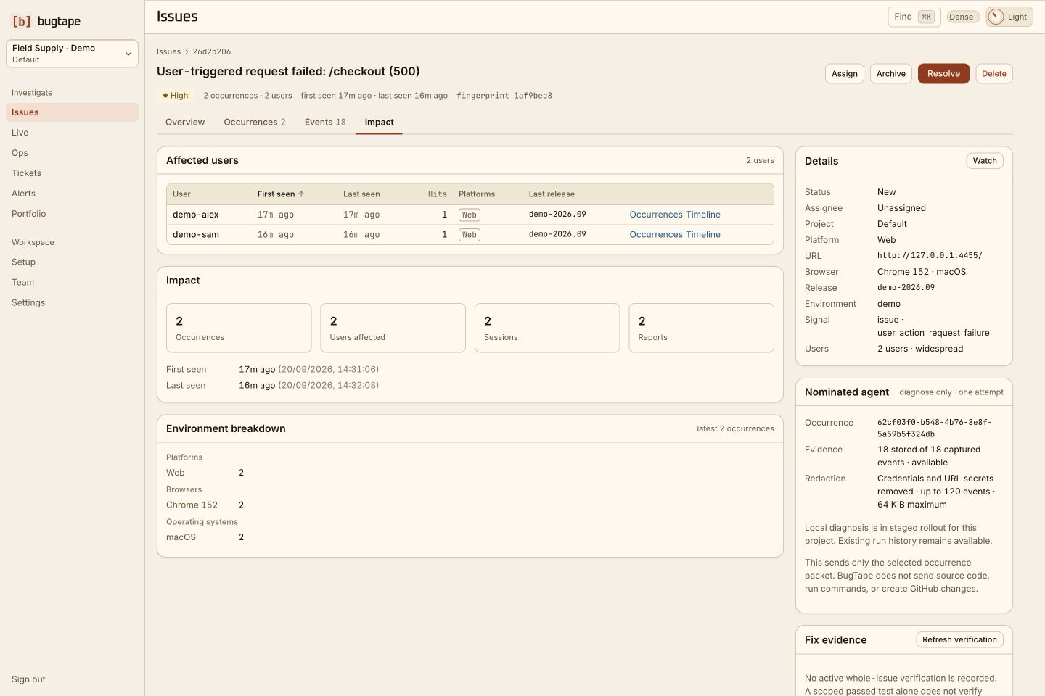Click Sign out
The image size is (1045, 696).
coord(28,679)
